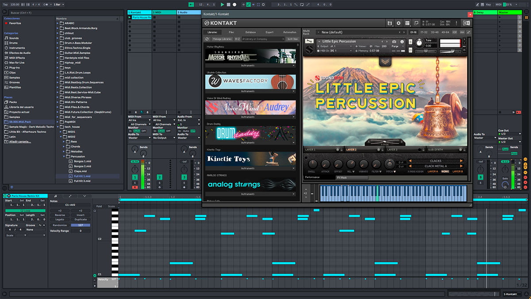Click the Instr Nav button
This screenshot has width=531, height=299.
click(x=293, y=39)
